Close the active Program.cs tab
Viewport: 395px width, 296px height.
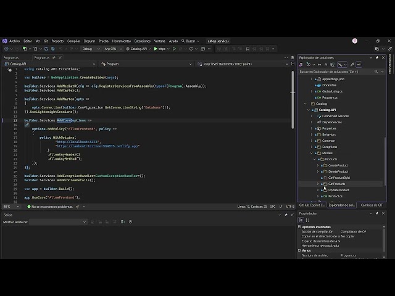(x=60, y=57)
